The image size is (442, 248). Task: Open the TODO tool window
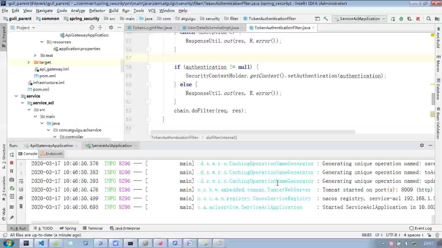(43, 228)
